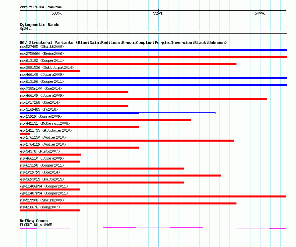The height and width of the screenshot is (247, 296).
Task: Click the red loss bar under esv2759660
Action: [153, 57]
